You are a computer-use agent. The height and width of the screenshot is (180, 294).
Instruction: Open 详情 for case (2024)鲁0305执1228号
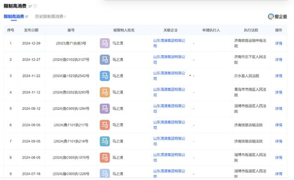[x=278, y=174]
